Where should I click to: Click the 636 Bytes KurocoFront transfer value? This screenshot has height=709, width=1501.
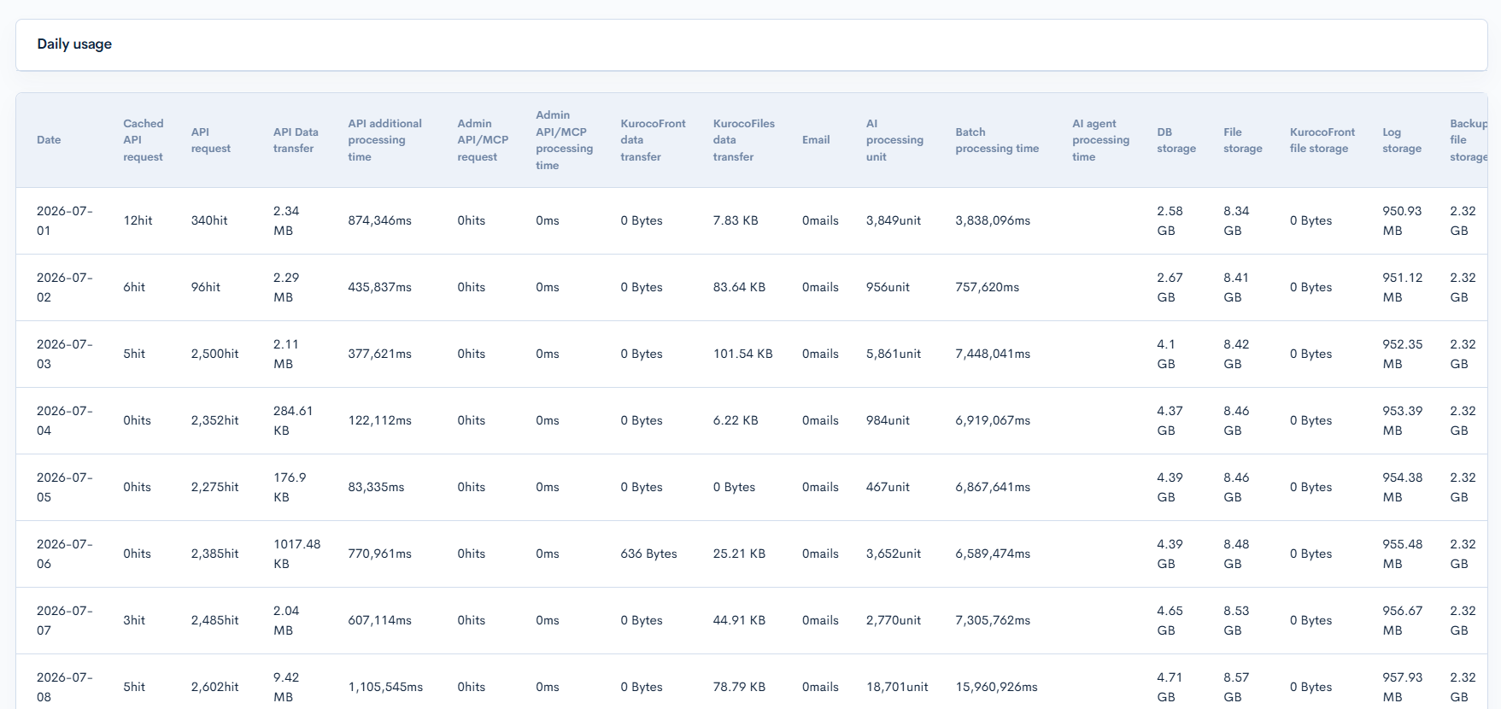[x=648, y=554]
